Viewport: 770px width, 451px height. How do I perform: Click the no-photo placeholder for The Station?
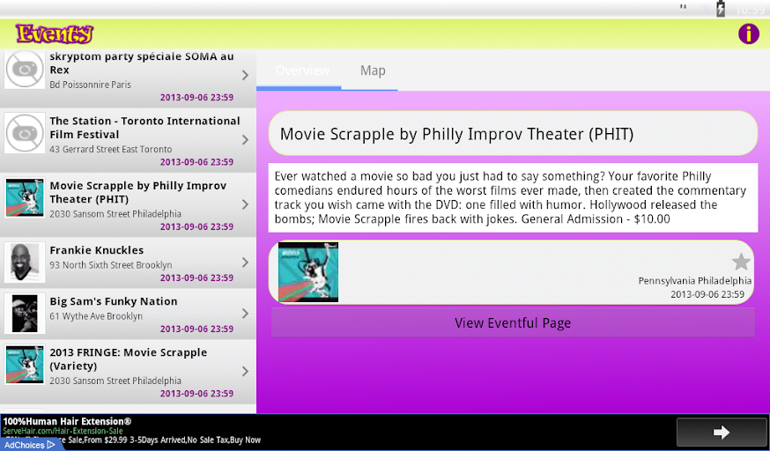click(25, 134)
